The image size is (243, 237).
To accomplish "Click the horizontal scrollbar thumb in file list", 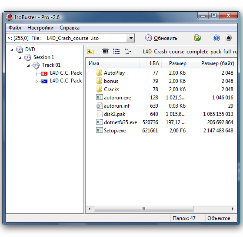I will (143, 209).
